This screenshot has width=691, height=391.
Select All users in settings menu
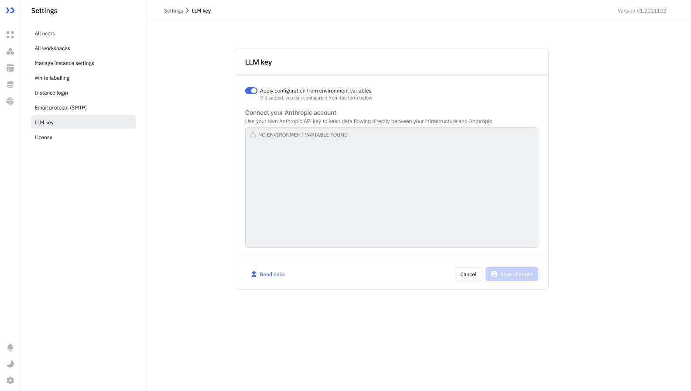pyautogui.click(x=45, y=34)
